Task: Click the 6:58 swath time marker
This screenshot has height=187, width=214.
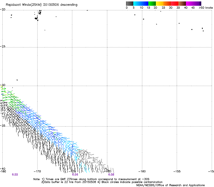Action: tap(111, 175)
